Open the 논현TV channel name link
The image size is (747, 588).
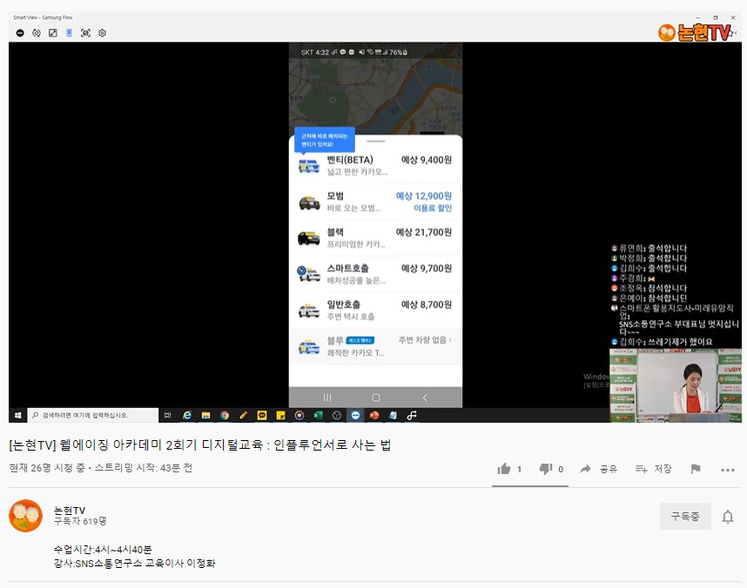(x=70, y=511)
